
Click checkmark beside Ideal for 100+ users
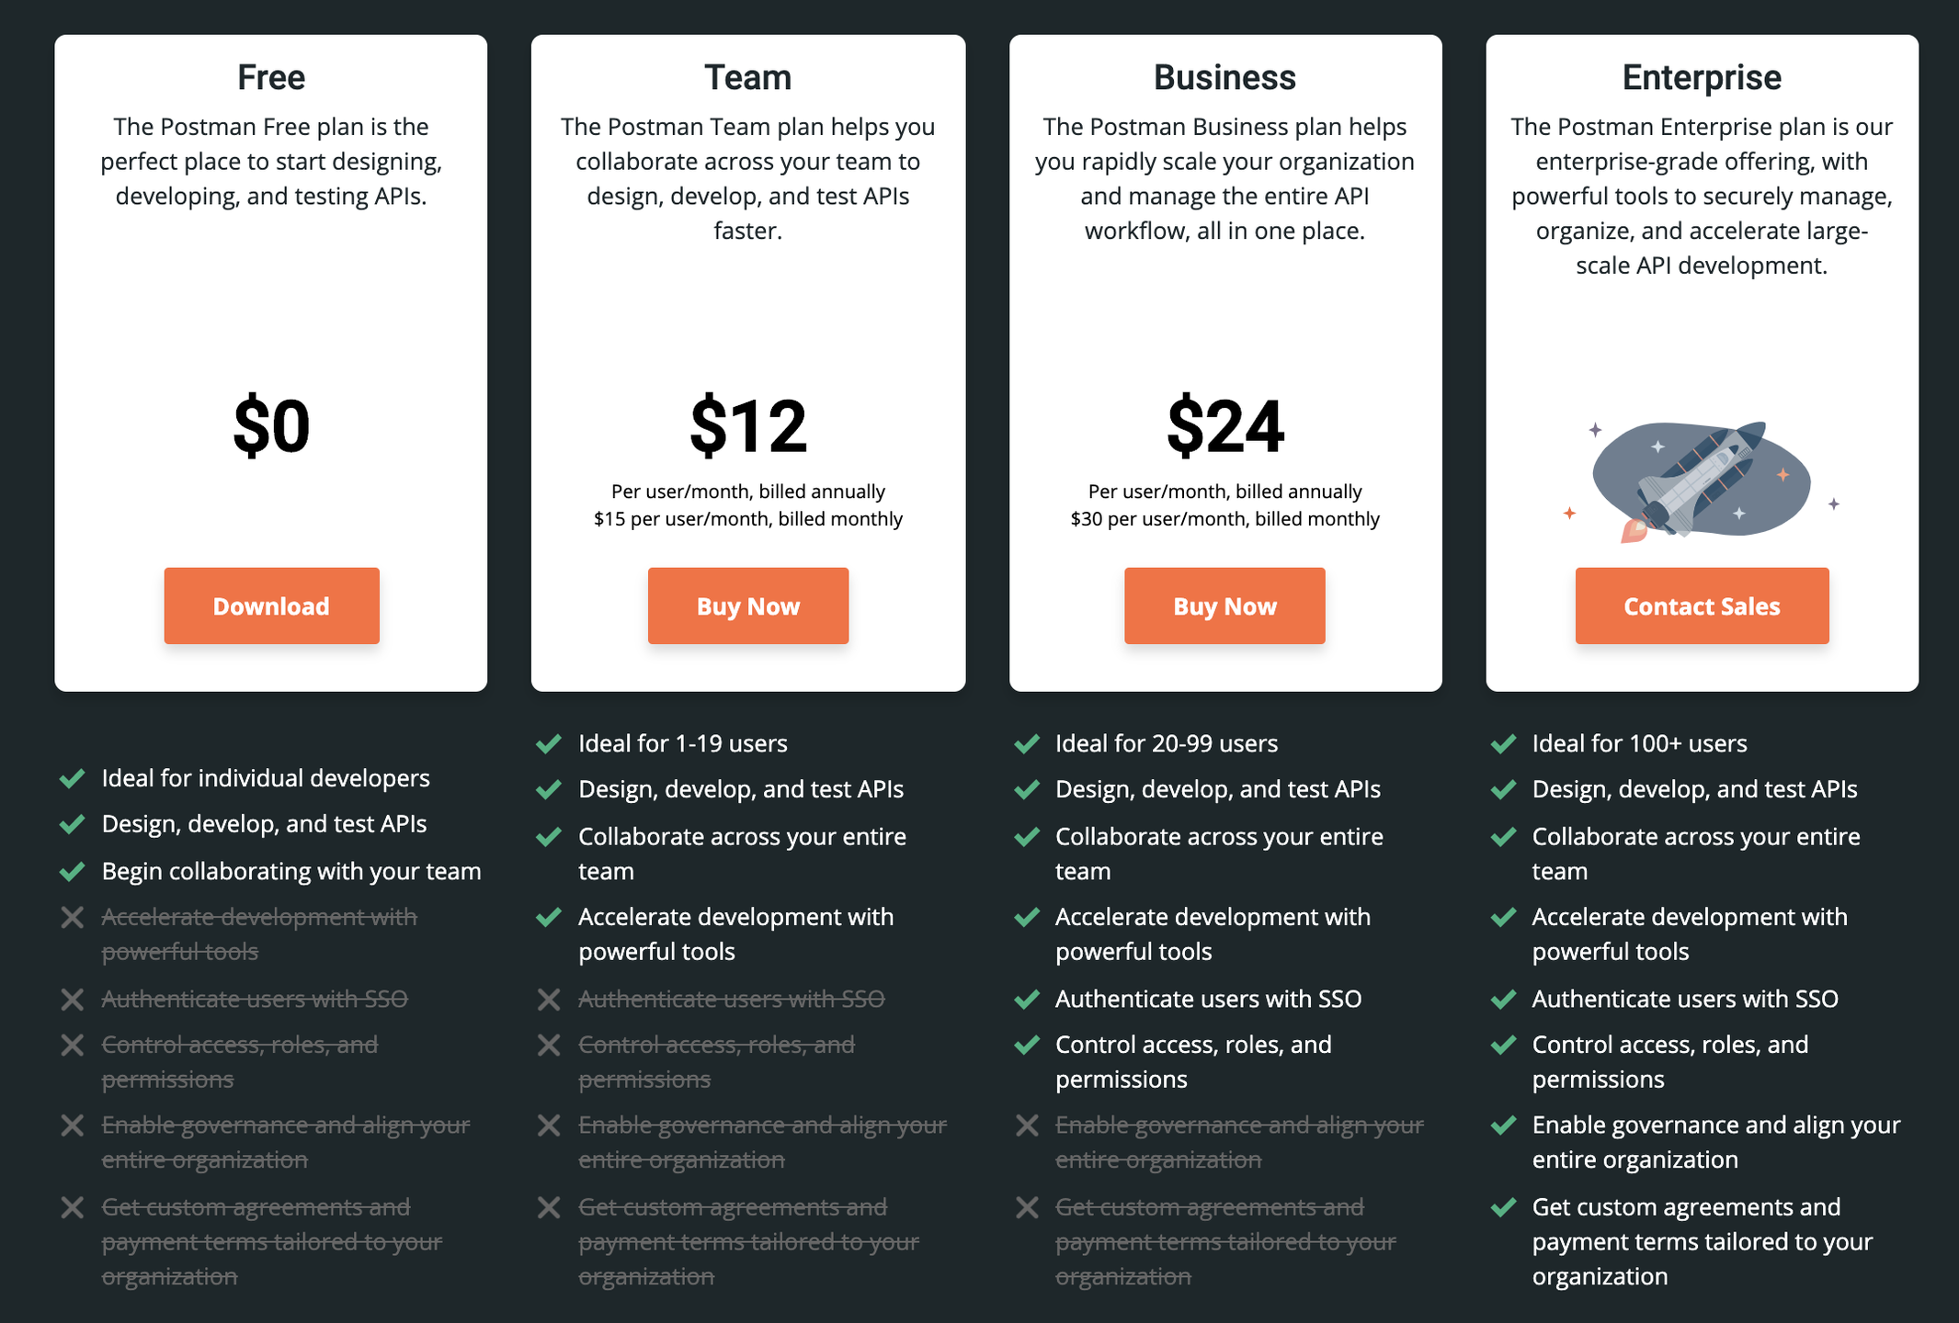coord(1504,743)
